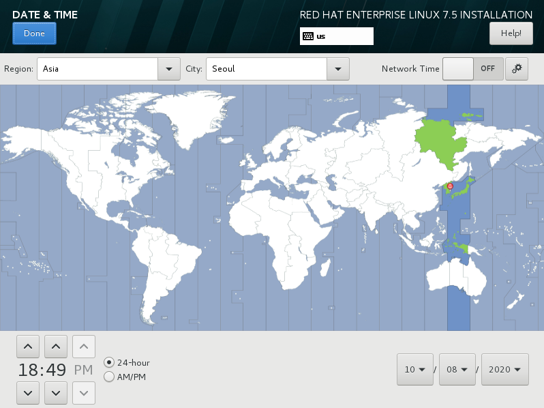Decrease the minutes with down arrow
This screenshot has height=408, width=544.
coord(56,393)
